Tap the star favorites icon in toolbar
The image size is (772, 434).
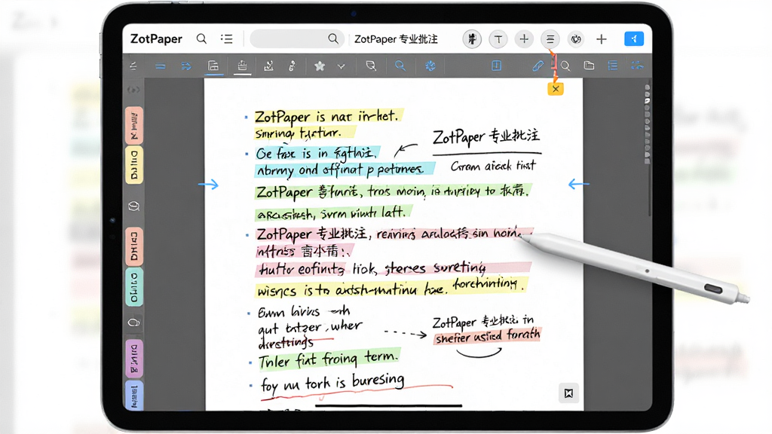tap(320, 66)
